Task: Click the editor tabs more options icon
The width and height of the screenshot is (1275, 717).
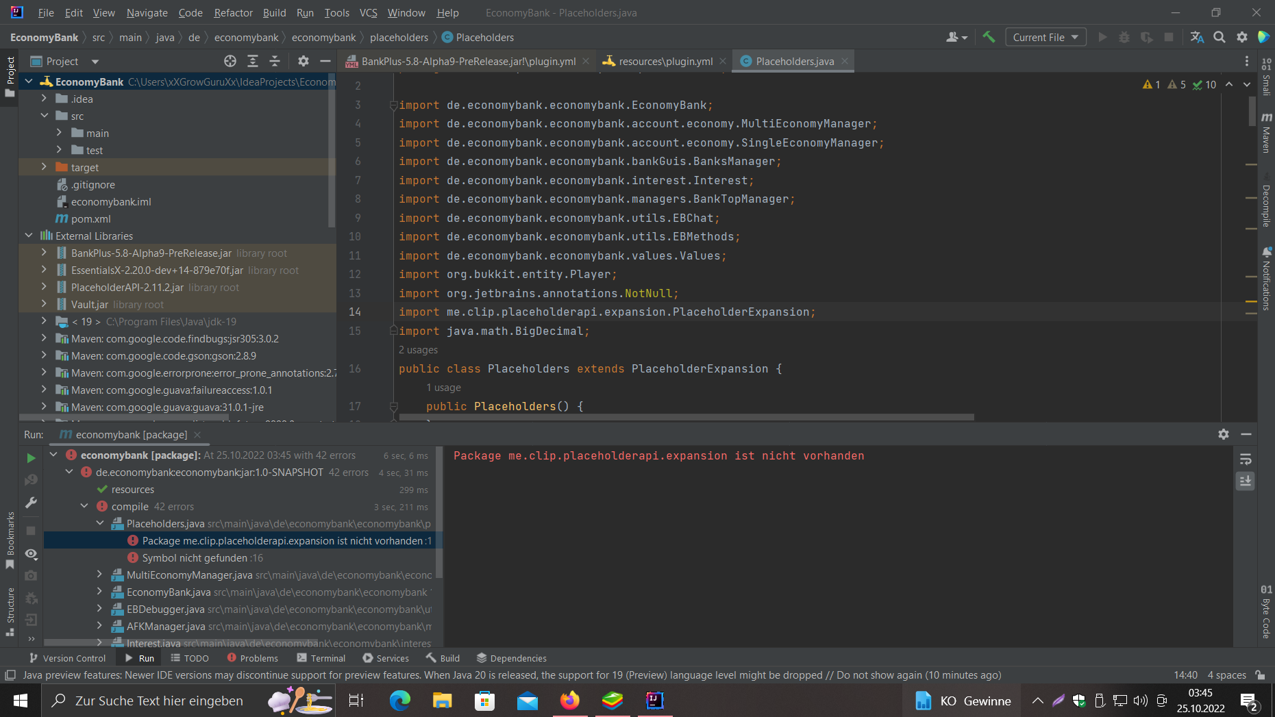Action: click(1246, 61)
